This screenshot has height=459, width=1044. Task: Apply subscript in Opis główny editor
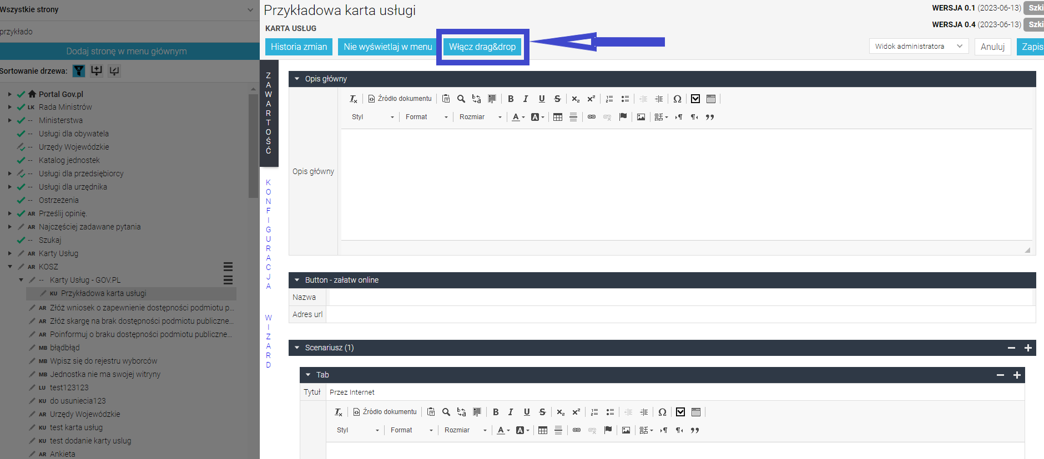pos(576,99)
